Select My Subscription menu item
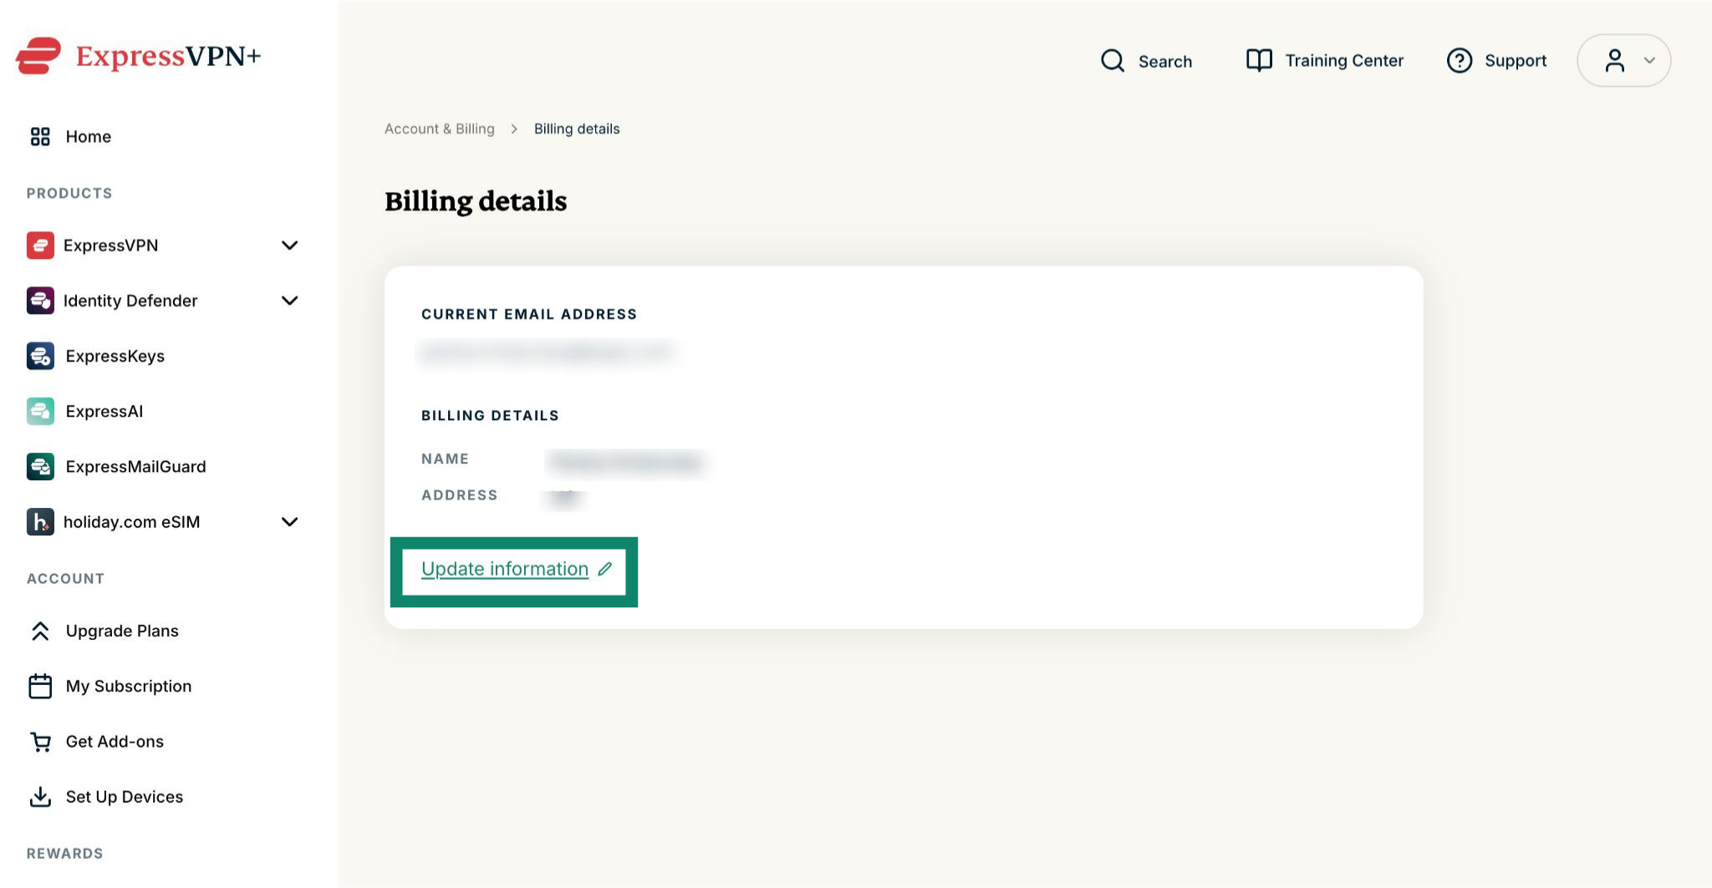Screen dimensions: 1712x888 [128, 686]
